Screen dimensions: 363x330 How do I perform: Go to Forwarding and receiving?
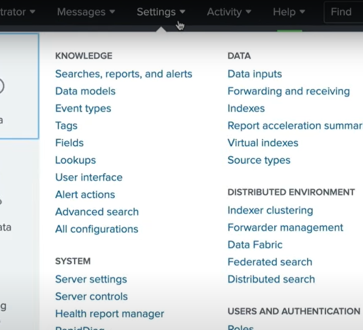coord(289,91)
